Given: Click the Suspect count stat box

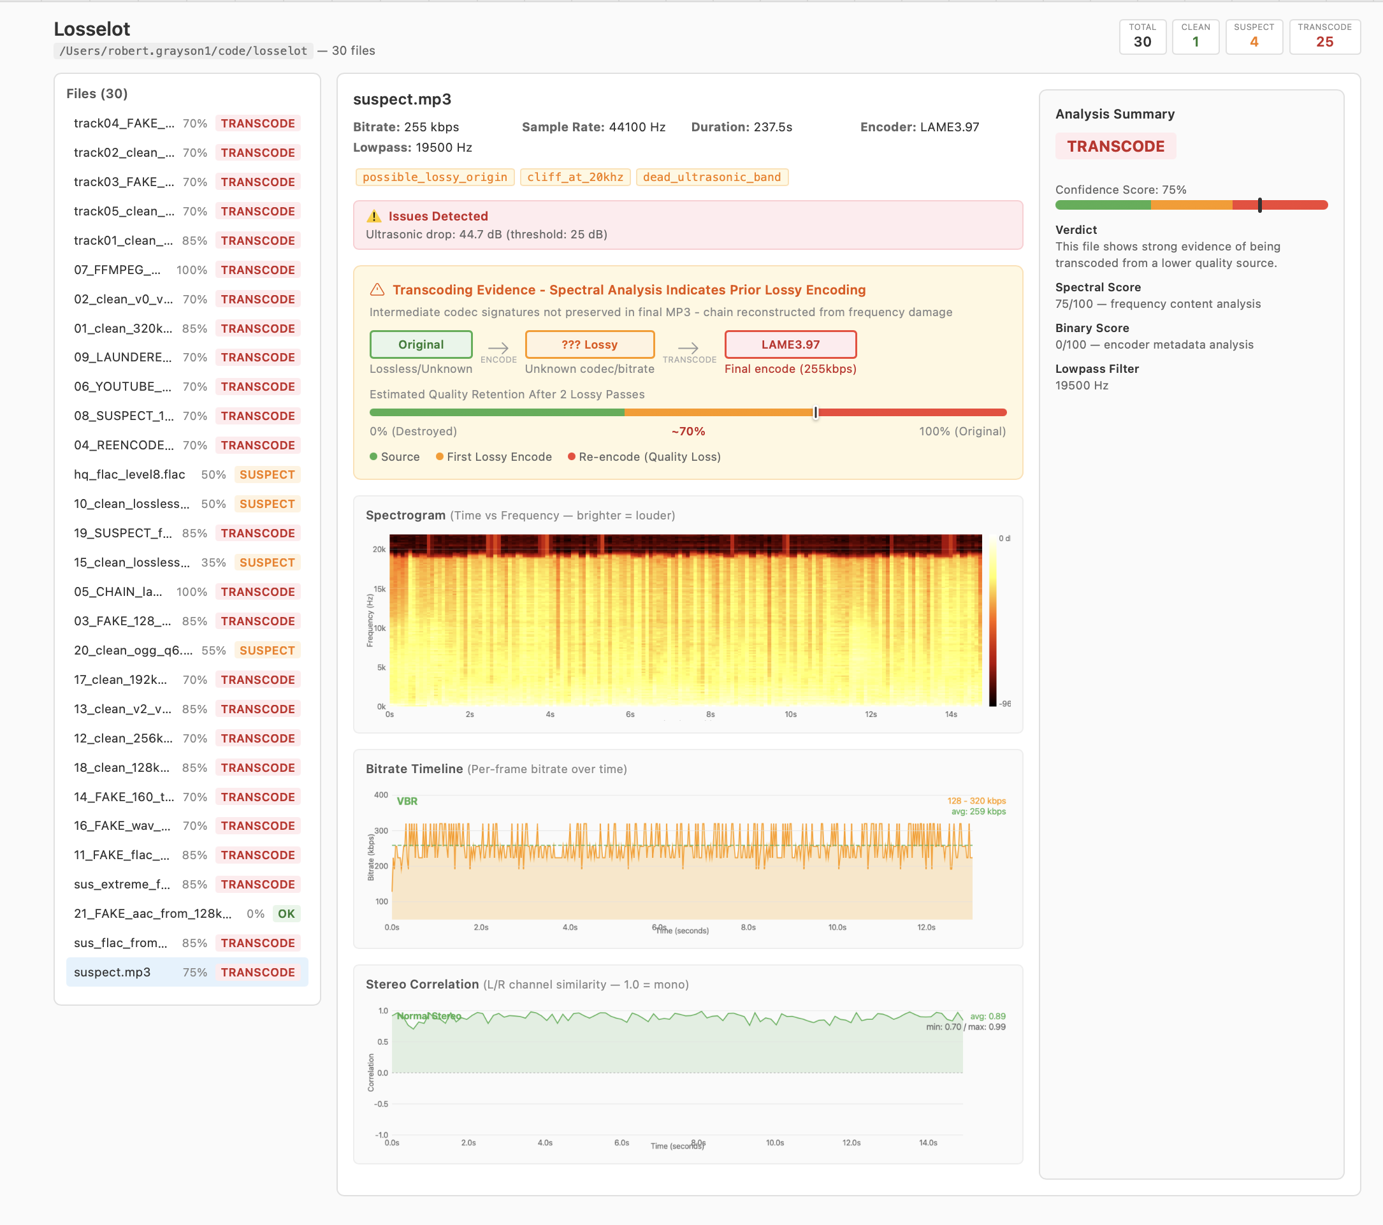Looking at the screenshot, I should (x=1253, y=36).
